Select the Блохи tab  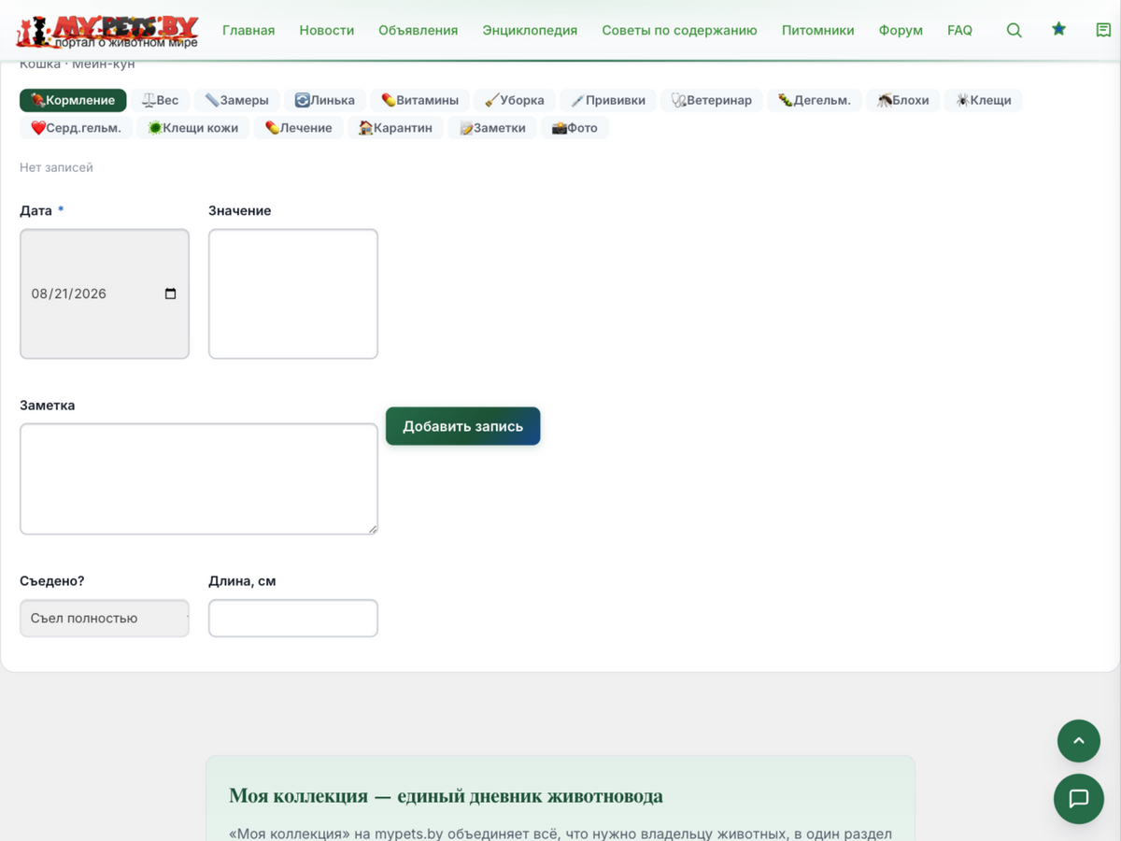coord(903,100)
